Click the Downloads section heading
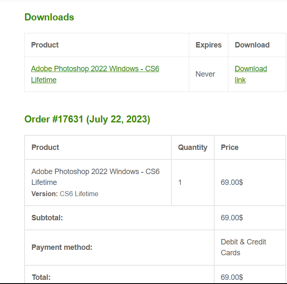The image size is (287, 284). 49,17
